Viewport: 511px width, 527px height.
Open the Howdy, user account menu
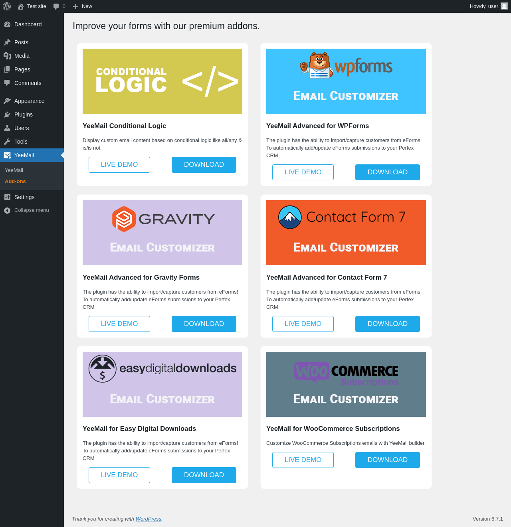pos(488,6)
